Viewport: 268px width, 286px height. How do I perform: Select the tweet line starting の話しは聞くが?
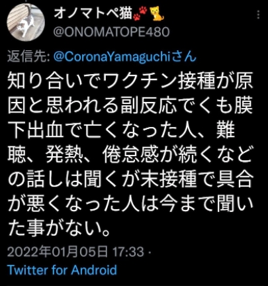tap(130, 179)
